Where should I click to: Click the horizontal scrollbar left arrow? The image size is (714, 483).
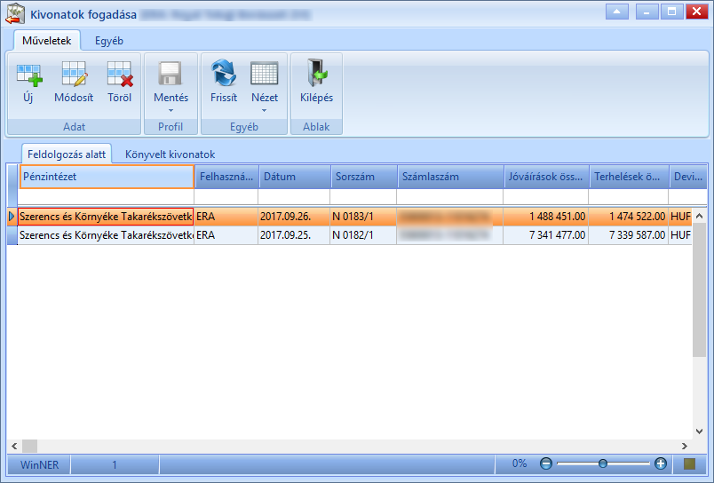coord(14,446)
